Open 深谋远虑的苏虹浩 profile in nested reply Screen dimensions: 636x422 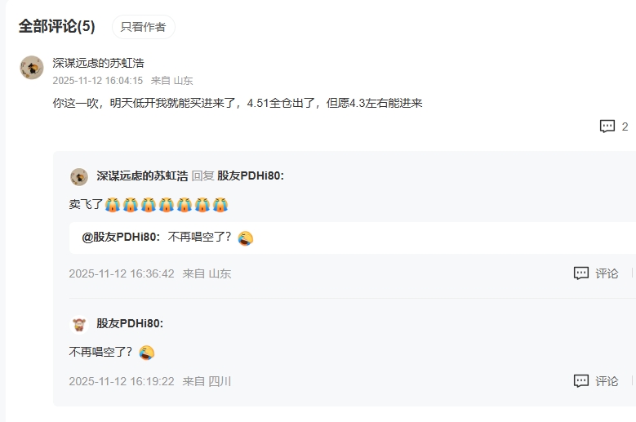point(142,176)
